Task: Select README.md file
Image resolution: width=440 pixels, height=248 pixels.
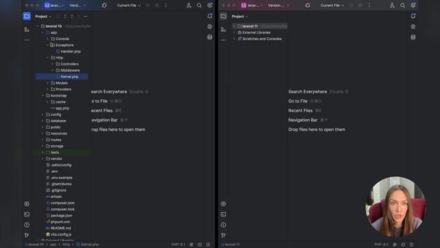Action: [x=58, y=228]
